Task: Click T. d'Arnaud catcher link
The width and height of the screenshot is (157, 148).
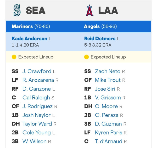Action: pyautogui.click(x=109, y=141)
